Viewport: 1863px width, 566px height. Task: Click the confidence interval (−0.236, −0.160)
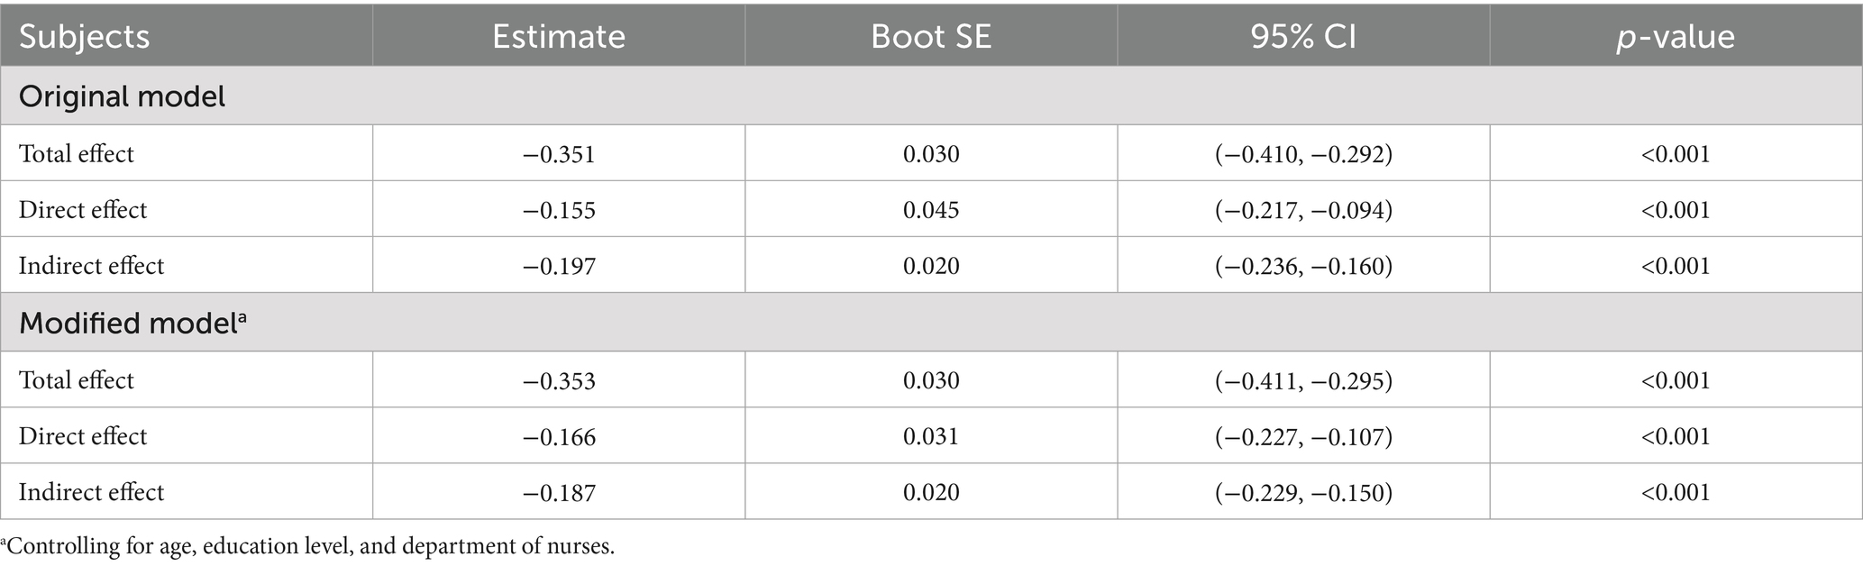click(x=1303, y=266)
